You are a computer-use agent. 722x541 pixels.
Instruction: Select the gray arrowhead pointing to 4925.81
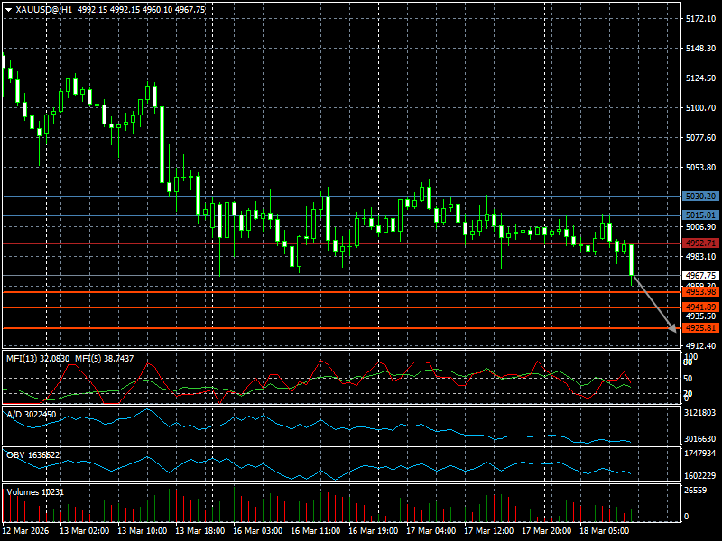pos(673,328)
